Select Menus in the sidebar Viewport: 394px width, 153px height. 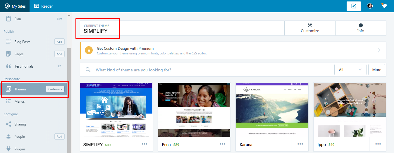click(x=20, y=102)
